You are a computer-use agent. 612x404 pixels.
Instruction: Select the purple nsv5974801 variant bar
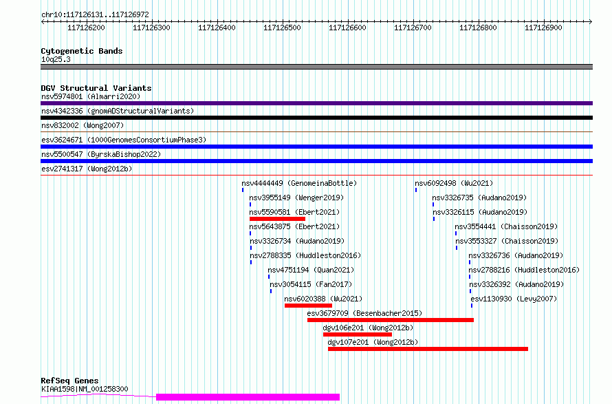click(x=316, y=103)
